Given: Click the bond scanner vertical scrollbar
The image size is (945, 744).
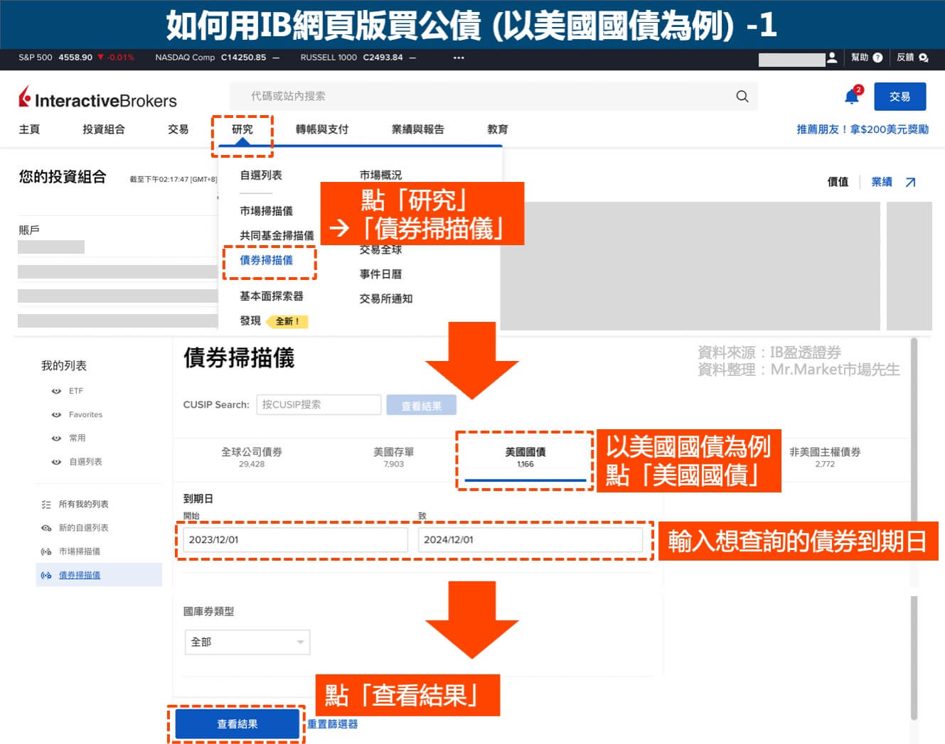Looking at the screenshot, I should click(914, 529).
